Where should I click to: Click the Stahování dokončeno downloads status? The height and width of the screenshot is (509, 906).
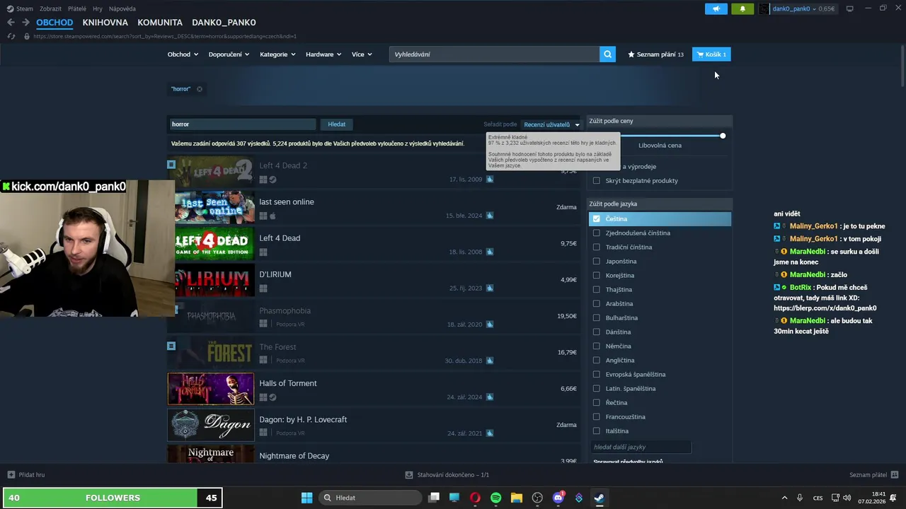pos(447,475)
